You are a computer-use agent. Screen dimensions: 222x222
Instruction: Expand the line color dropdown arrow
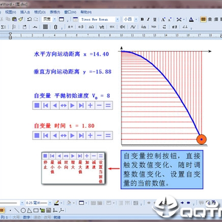coord(62,203)
